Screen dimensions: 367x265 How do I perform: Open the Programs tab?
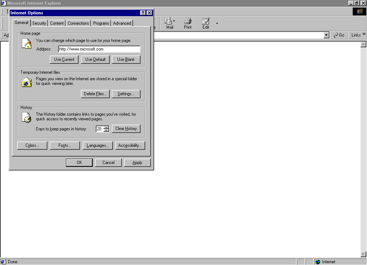(x=101, y=23)
